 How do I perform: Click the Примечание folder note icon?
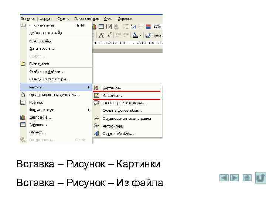(23, 64)
